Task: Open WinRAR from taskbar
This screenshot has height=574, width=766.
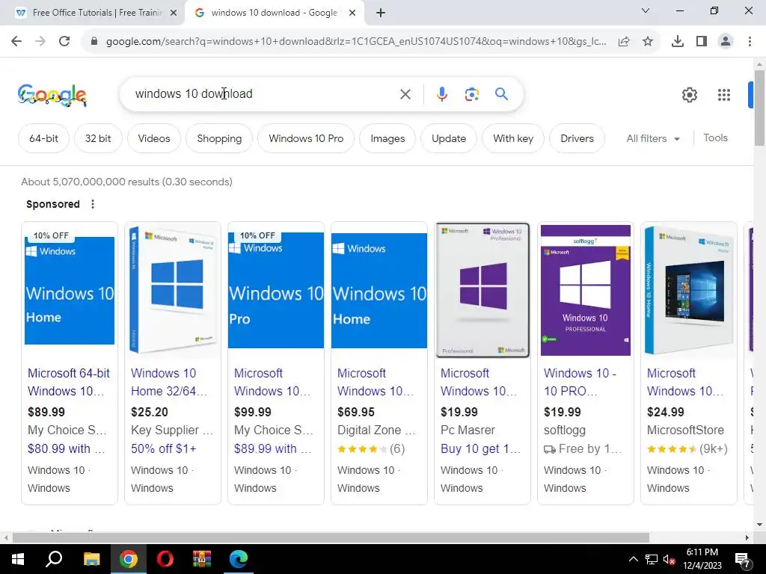Action: [x=201, y=559]
